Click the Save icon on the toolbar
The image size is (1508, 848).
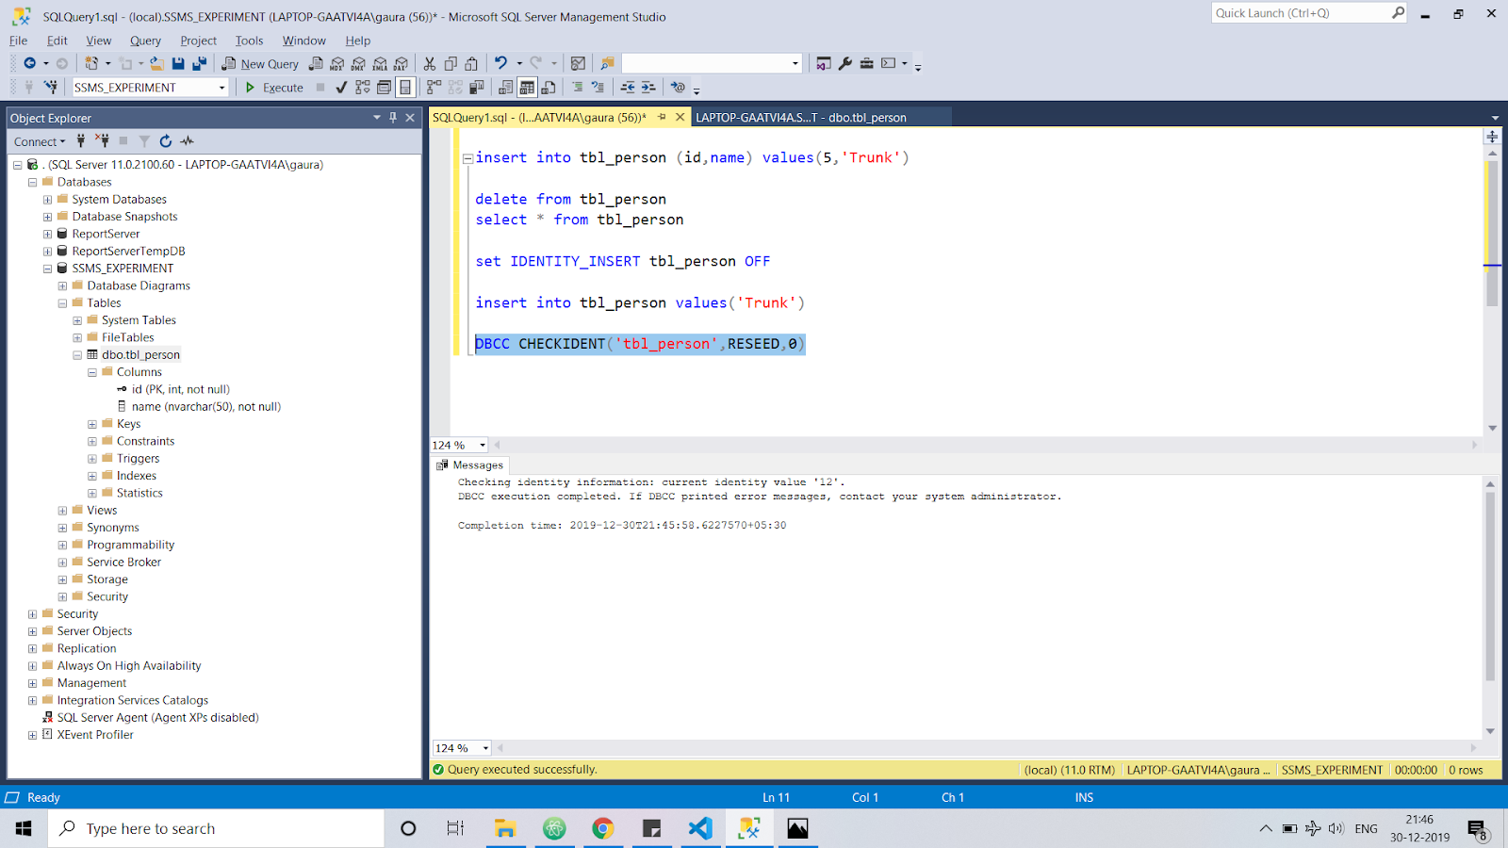pos(177,63)
